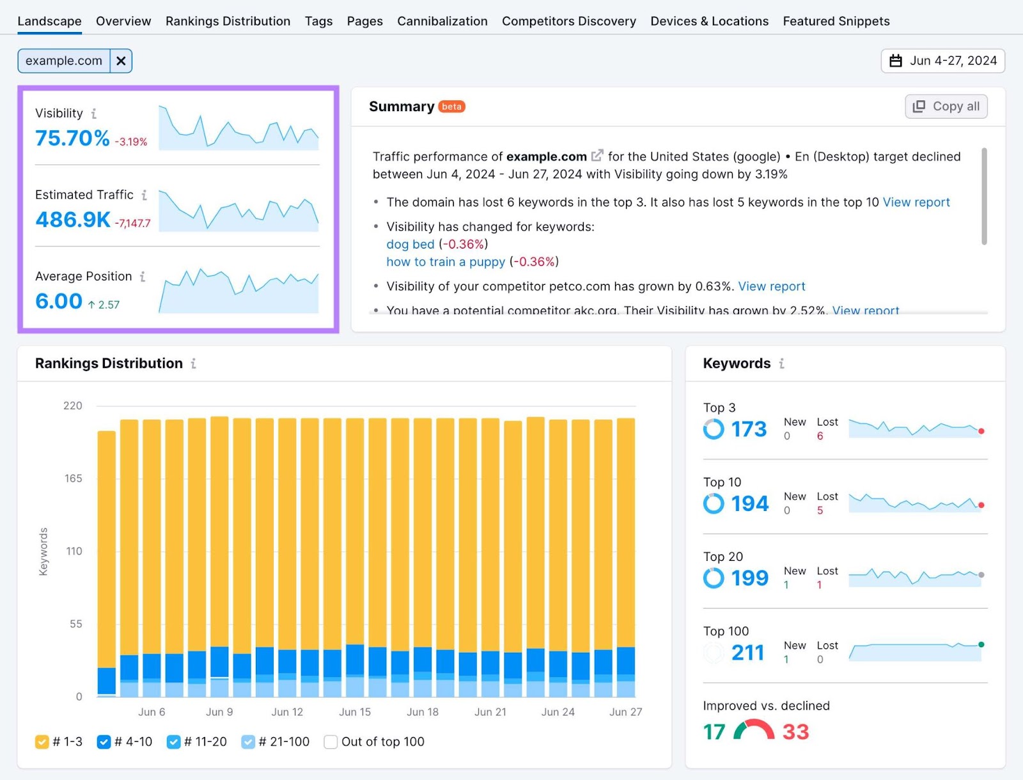The width and height of the screenshot is (1023, 780).
Task: Click the Copy all button in Summary
Action: pos(946,106)
